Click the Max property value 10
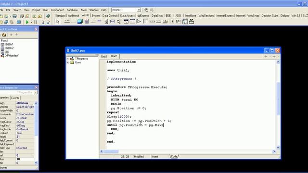 [25, 159]
